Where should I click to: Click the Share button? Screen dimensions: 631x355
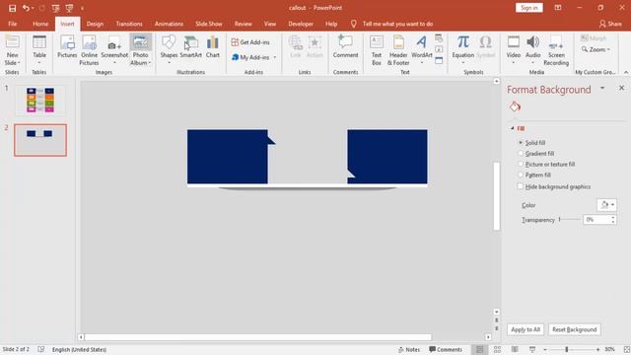click(x=610, y=24)
